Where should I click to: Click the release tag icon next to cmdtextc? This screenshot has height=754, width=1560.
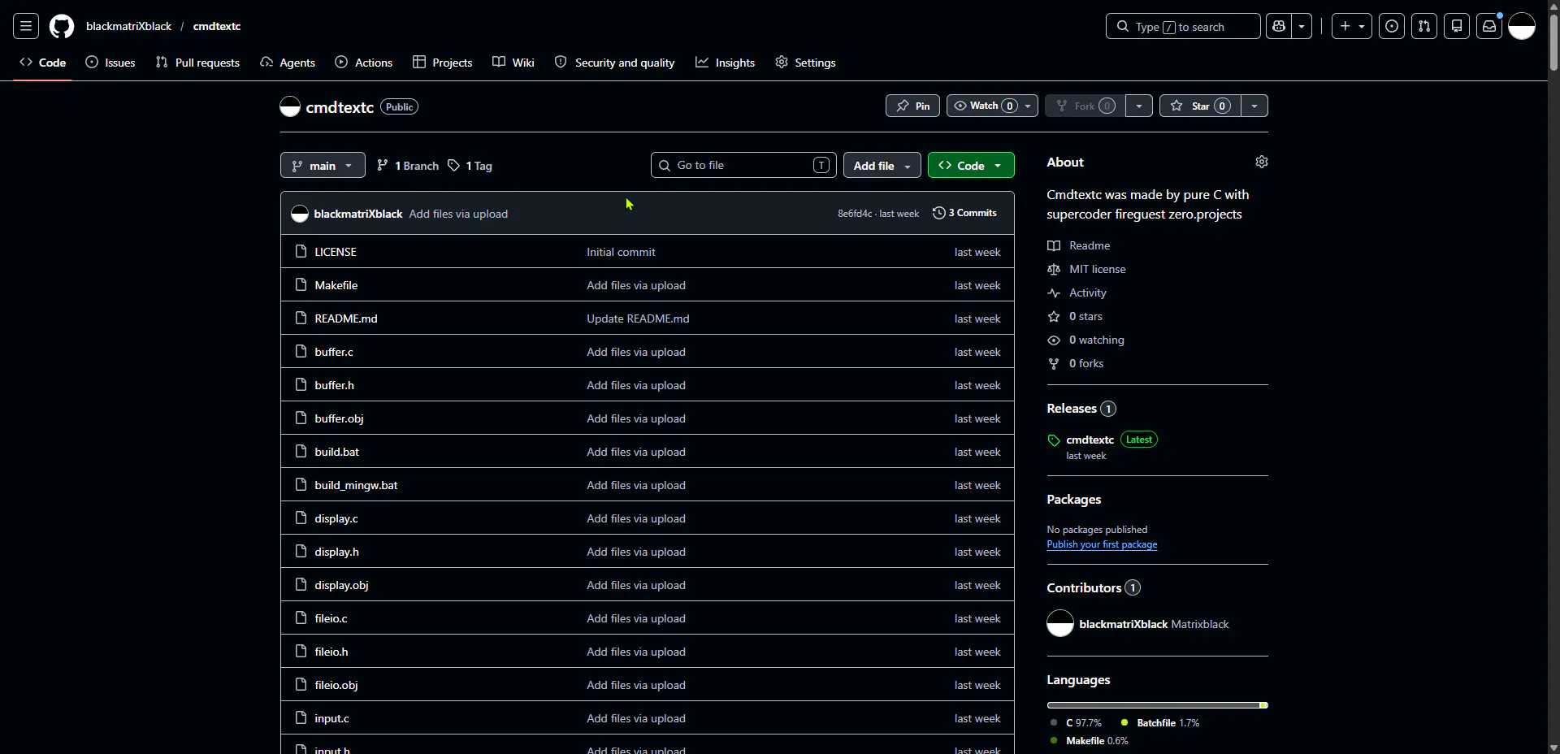coord(1054,440)
